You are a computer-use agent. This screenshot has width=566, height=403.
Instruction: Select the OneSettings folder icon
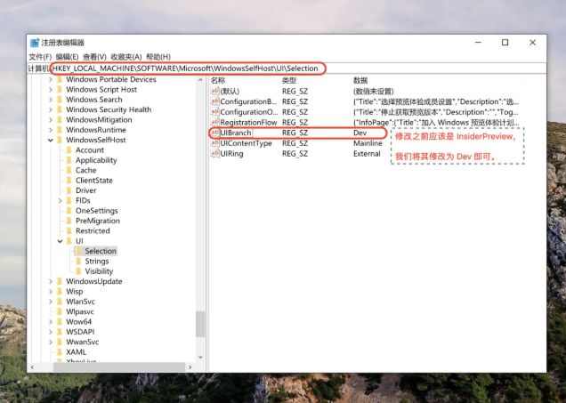coord(69,211)
